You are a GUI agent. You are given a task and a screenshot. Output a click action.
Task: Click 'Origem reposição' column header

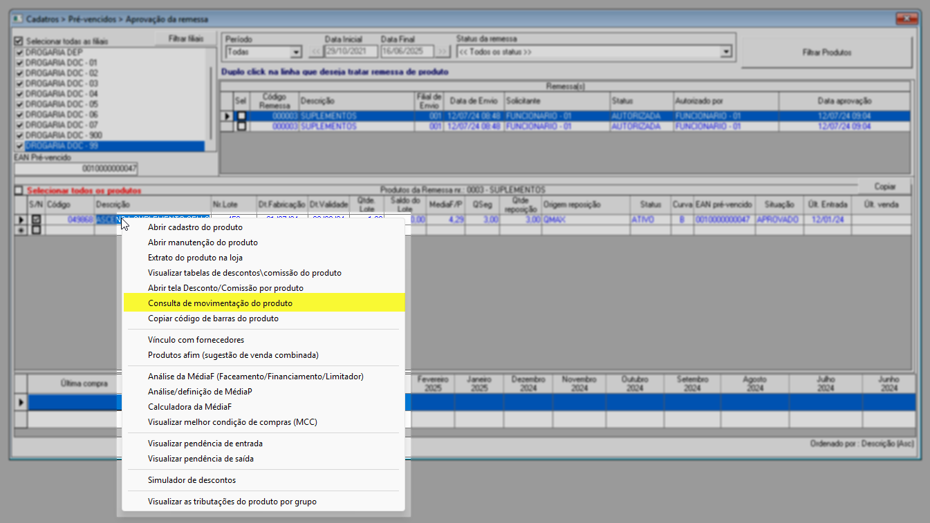click(x=585, y=205)
